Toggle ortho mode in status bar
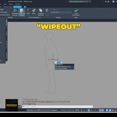The image size is (117, 117). (89, 110)
